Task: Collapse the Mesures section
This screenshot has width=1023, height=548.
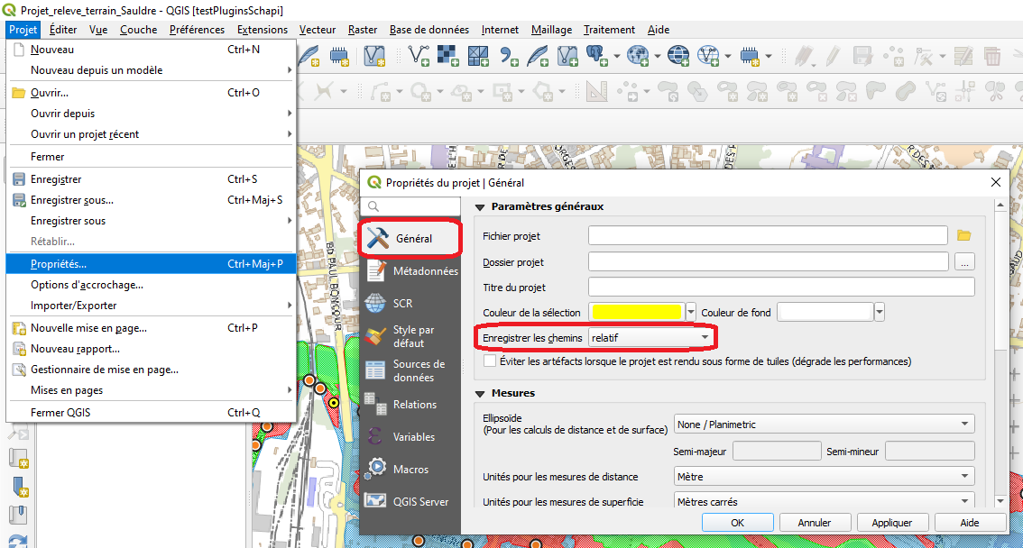Action: [480, 394]
